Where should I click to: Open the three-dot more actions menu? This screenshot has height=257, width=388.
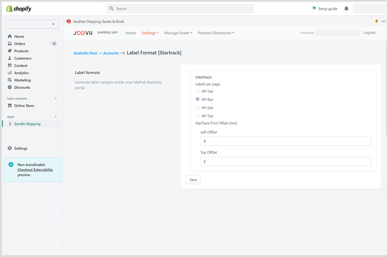tap(383, 21)
